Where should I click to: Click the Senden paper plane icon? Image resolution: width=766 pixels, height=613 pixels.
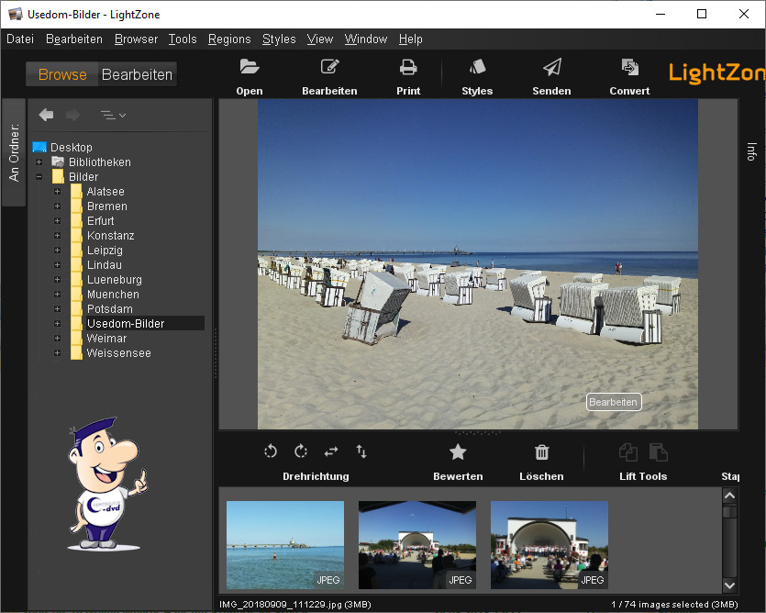(551, 67)
